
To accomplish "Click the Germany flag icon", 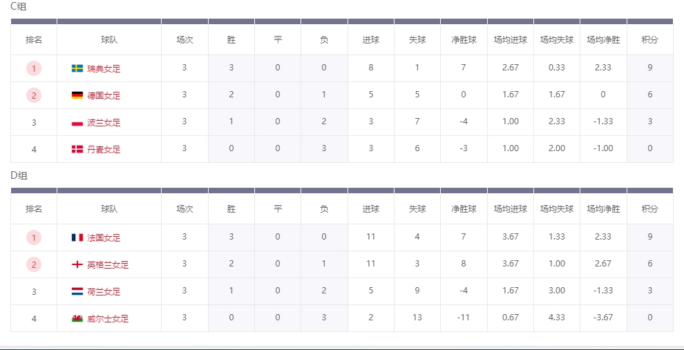I will pos(77,95).
